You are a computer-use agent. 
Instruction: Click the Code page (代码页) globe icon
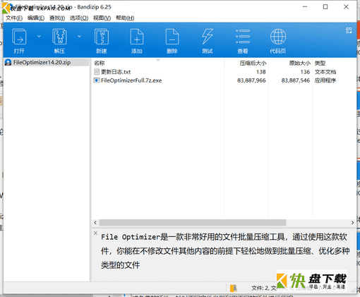(278, 37)
